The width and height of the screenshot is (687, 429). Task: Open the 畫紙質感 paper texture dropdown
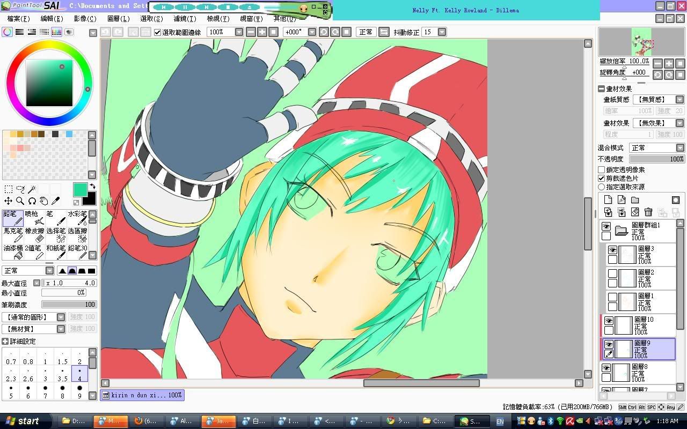point(679,100)
